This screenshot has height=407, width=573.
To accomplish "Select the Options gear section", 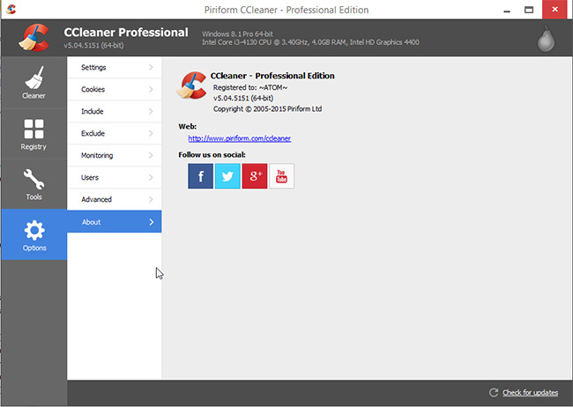I will (x=34, y=234).
